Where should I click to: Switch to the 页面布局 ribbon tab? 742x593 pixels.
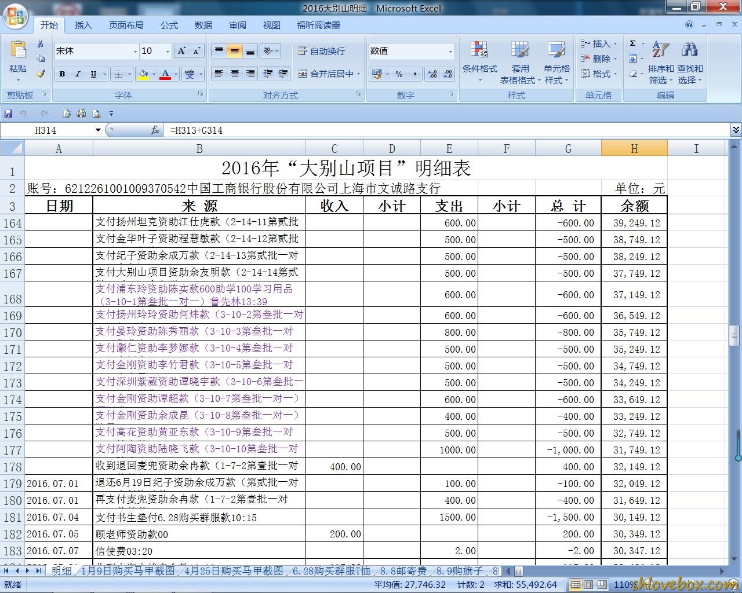[126, 25]
